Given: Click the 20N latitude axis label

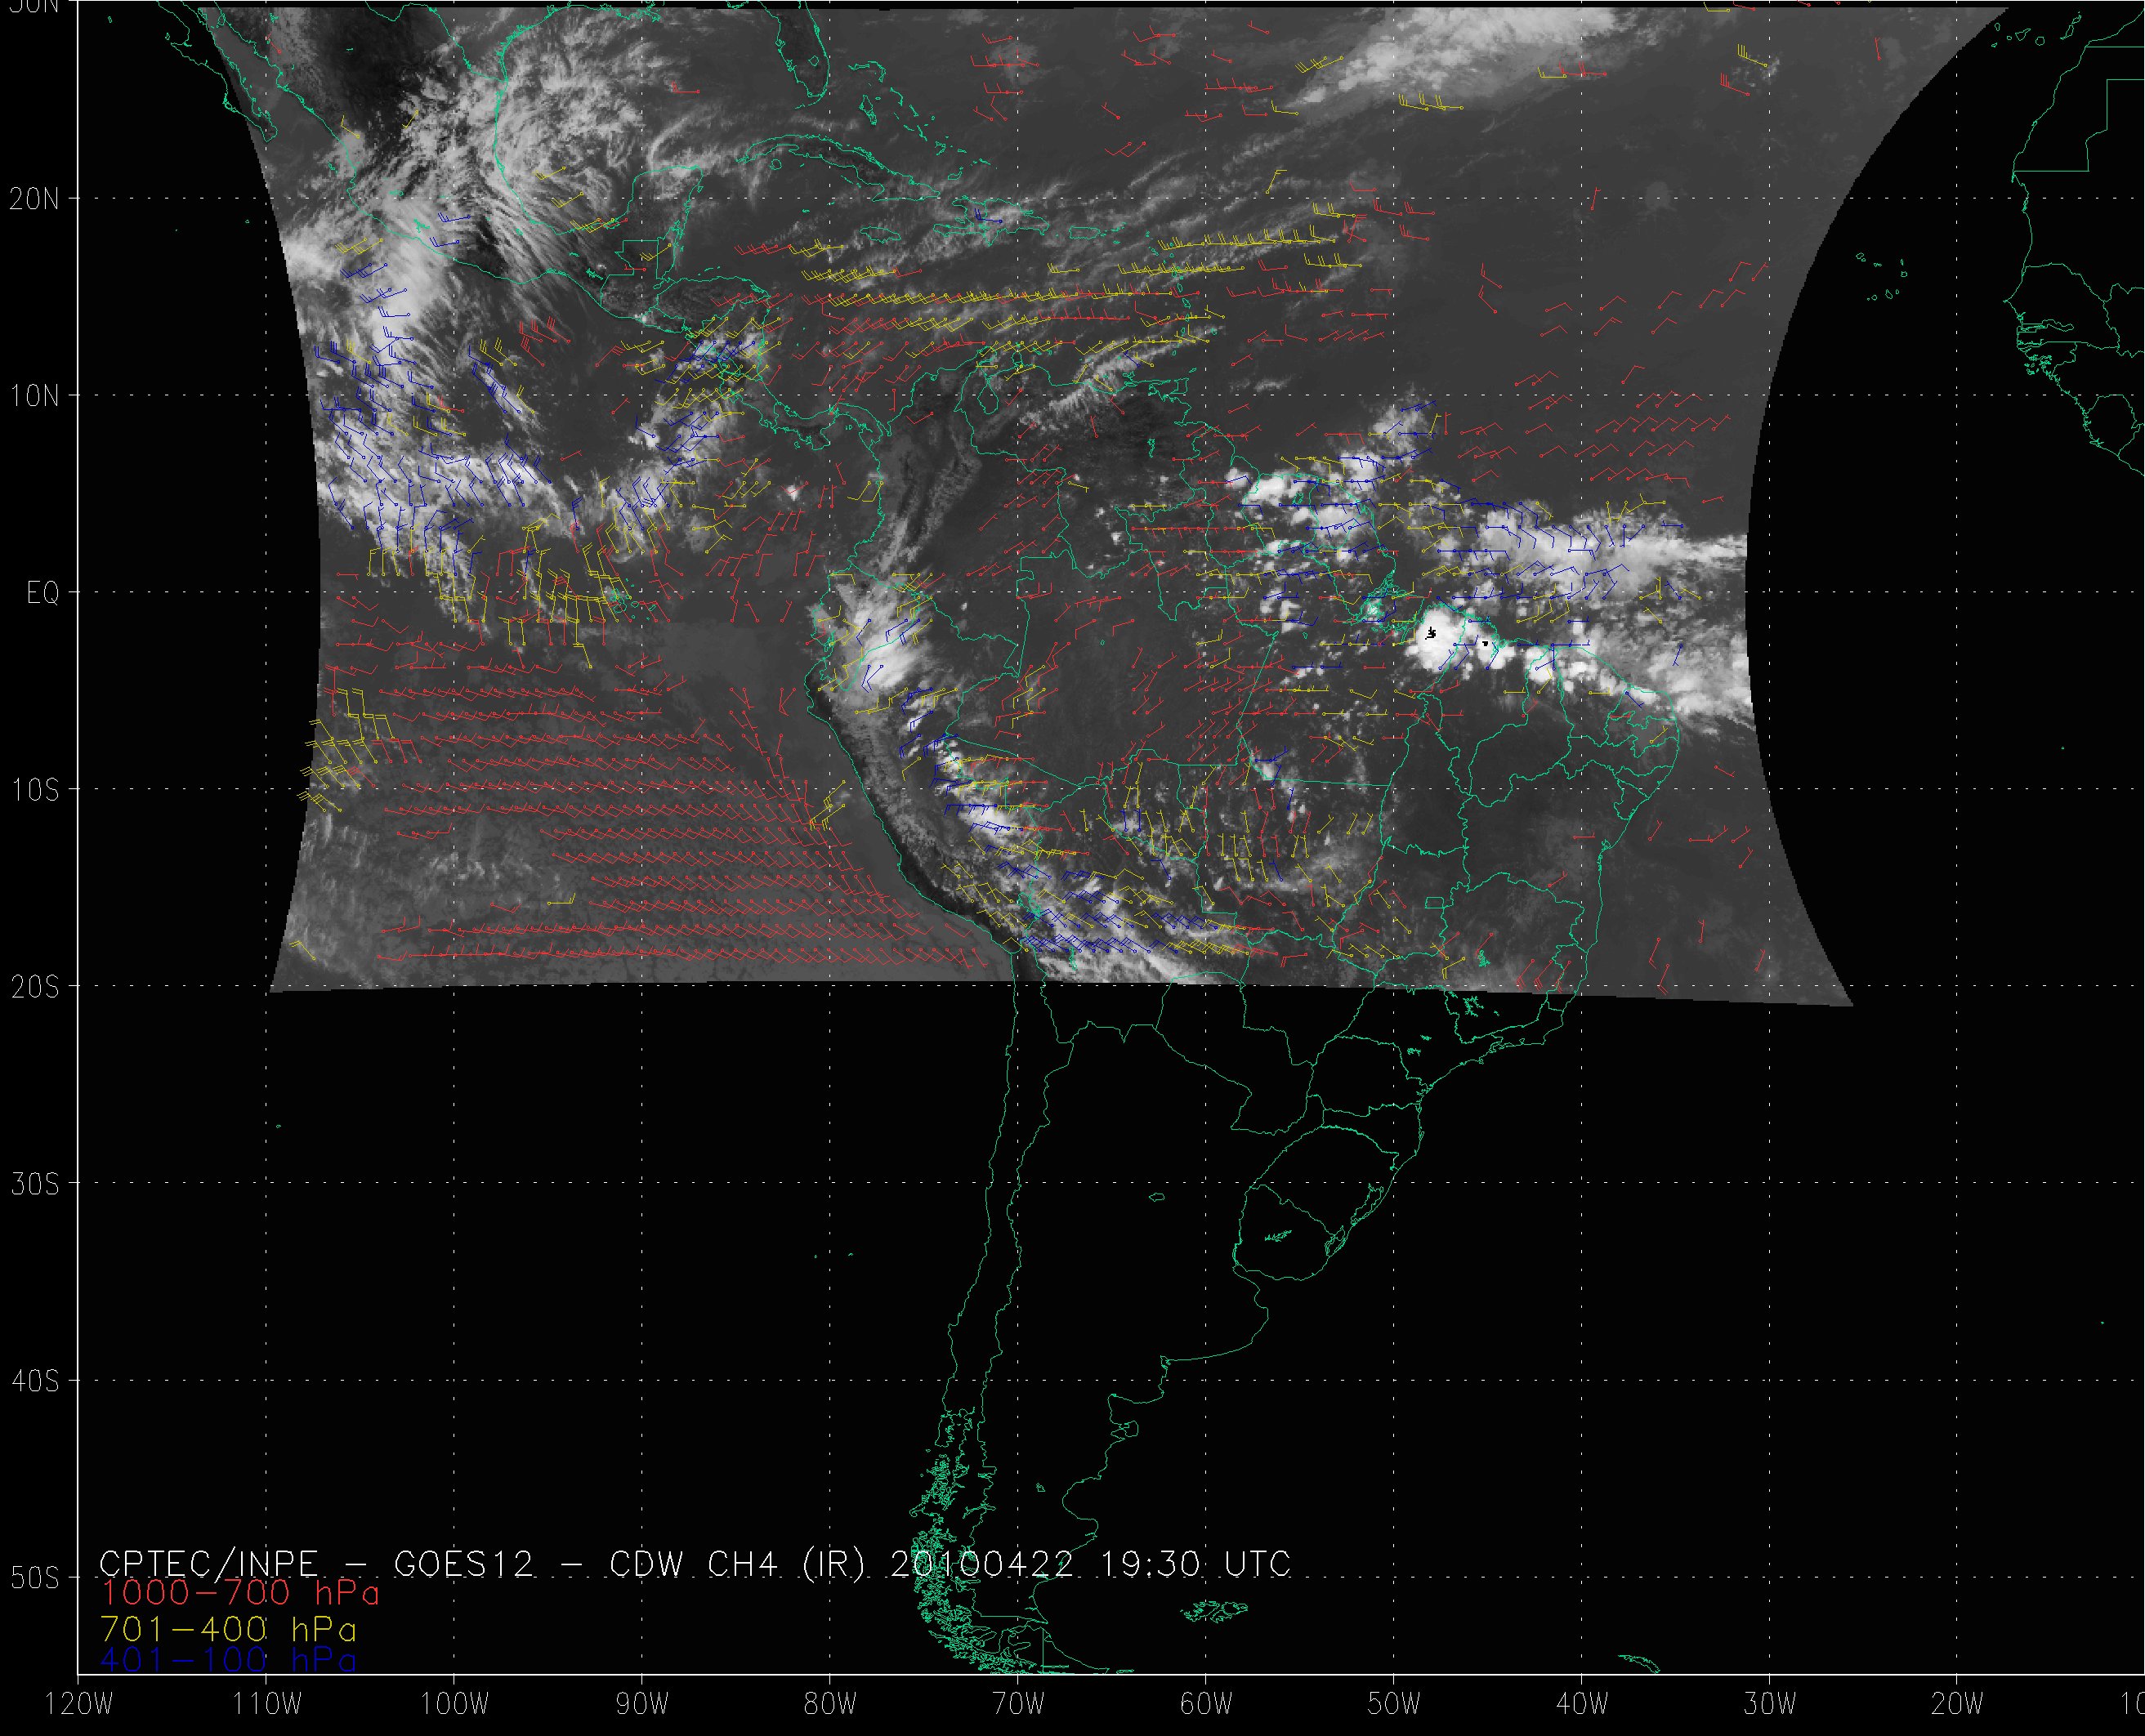Looking at the screenshot, I should point(35,199).
